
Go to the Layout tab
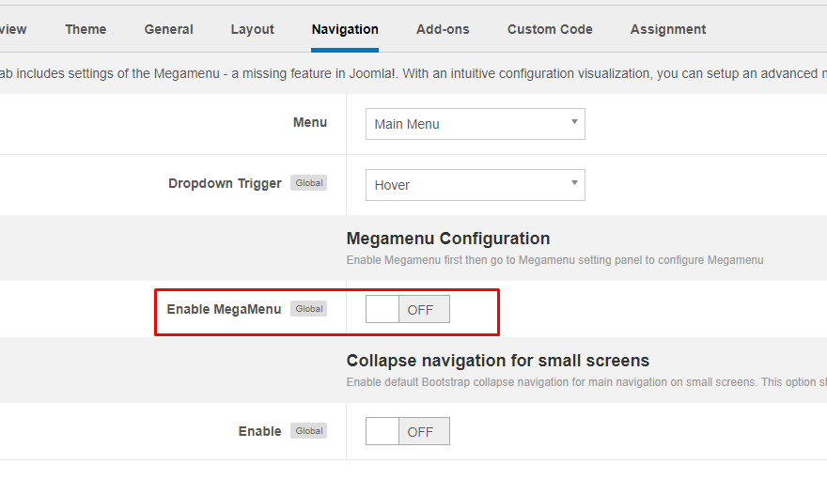click(253, 29)
